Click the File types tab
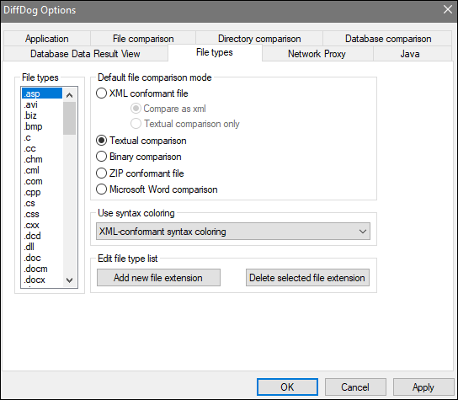The image size is (458, 400). (215, 52)
